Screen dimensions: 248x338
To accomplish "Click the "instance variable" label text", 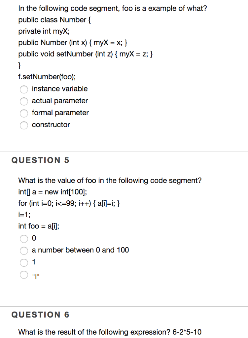I will coord(59,89).
